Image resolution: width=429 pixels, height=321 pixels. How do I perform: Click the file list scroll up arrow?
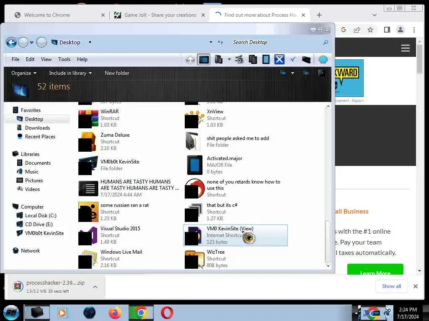pyautogui.click(x=328, y=107)
